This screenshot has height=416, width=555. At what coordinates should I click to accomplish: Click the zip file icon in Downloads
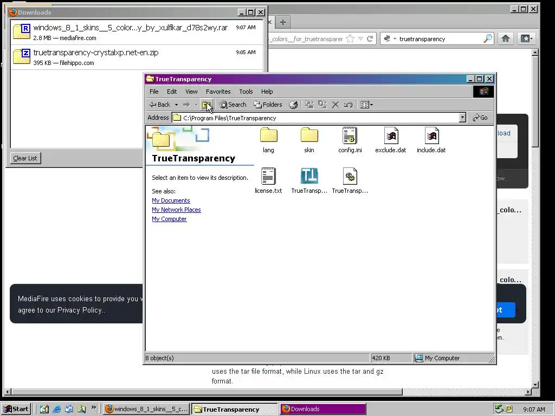pos(22,56)
